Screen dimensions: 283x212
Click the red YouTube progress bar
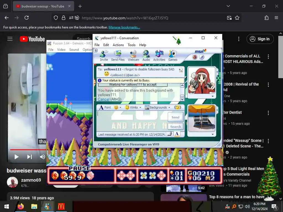28,150
